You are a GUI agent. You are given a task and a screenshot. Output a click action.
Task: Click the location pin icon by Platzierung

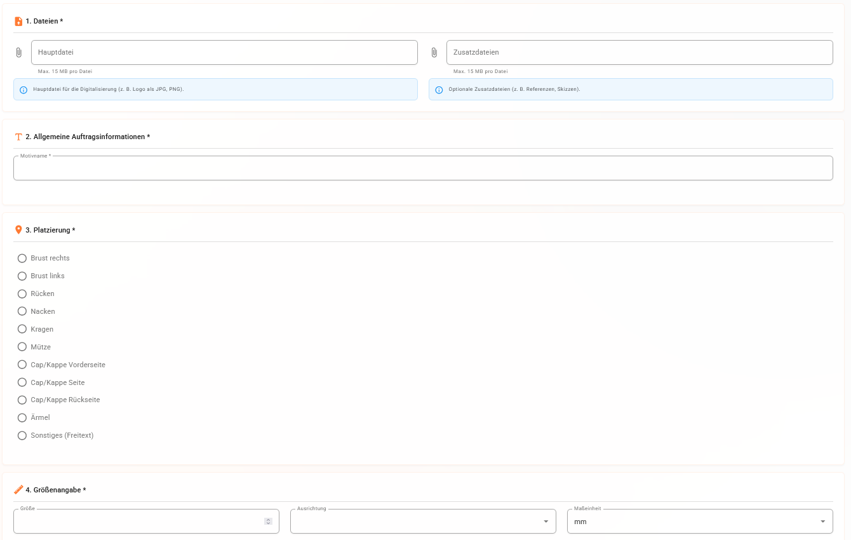click(18, 230)
